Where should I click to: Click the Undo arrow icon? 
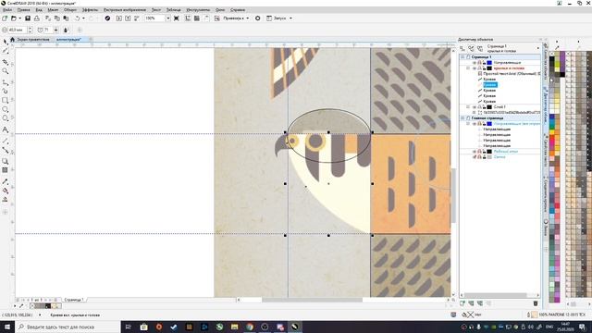[77, 18]
